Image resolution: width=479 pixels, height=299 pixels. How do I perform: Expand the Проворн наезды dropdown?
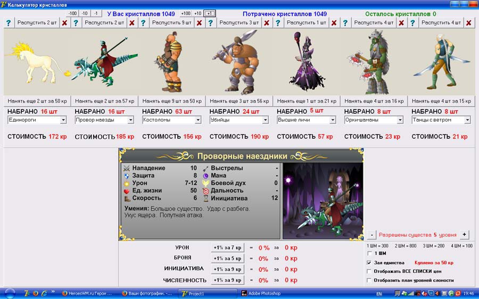[130, 120]
